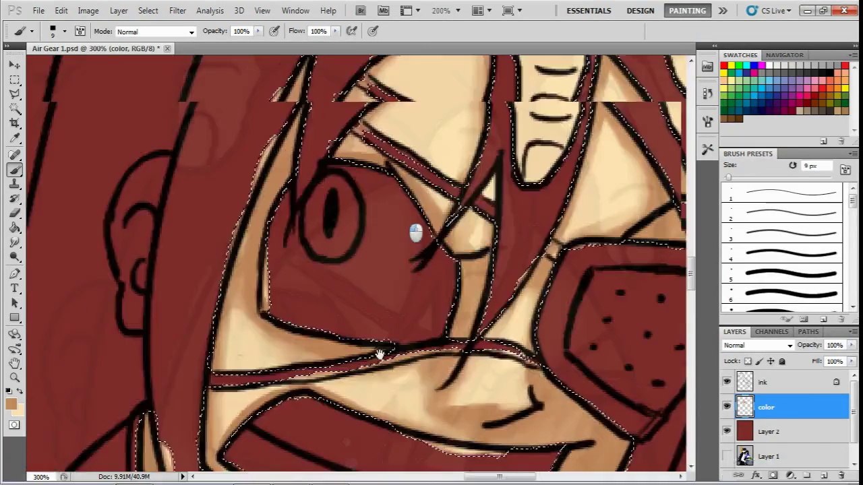Close the Air Gear 1.psd tab
Screen dimensions: 863x485
tap(167, 48)
